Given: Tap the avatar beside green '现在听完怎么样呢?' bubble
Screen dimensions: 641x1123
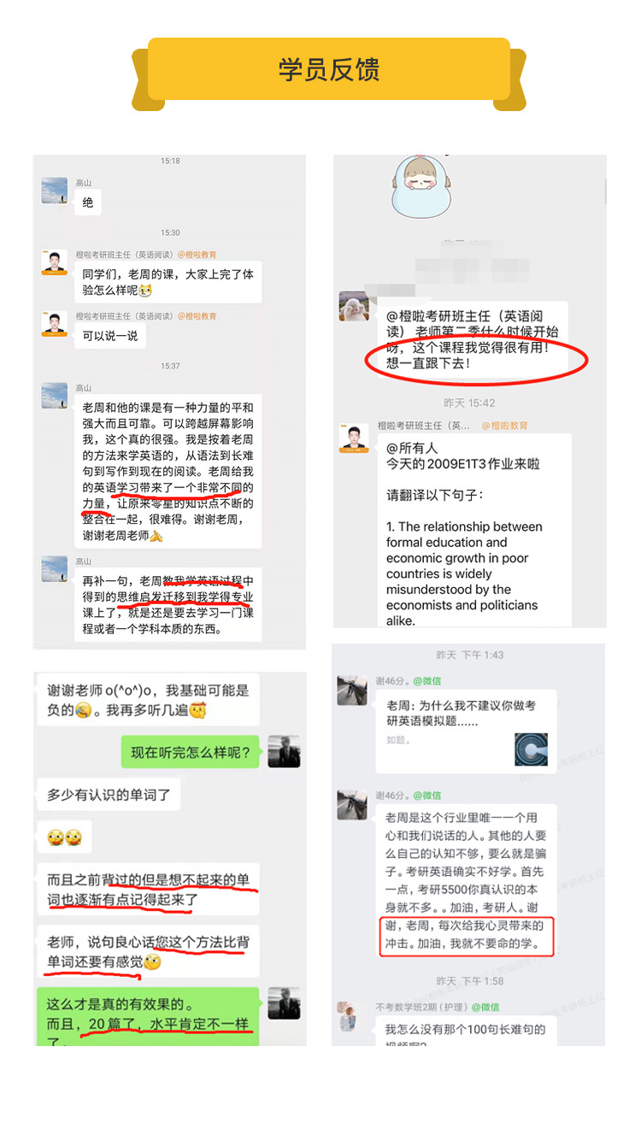Looking at the screenshot, I should (284, 751).
